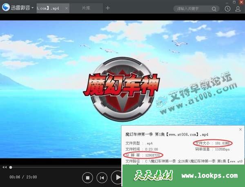Click the rewind icon left of progress bar

[4, 167]
